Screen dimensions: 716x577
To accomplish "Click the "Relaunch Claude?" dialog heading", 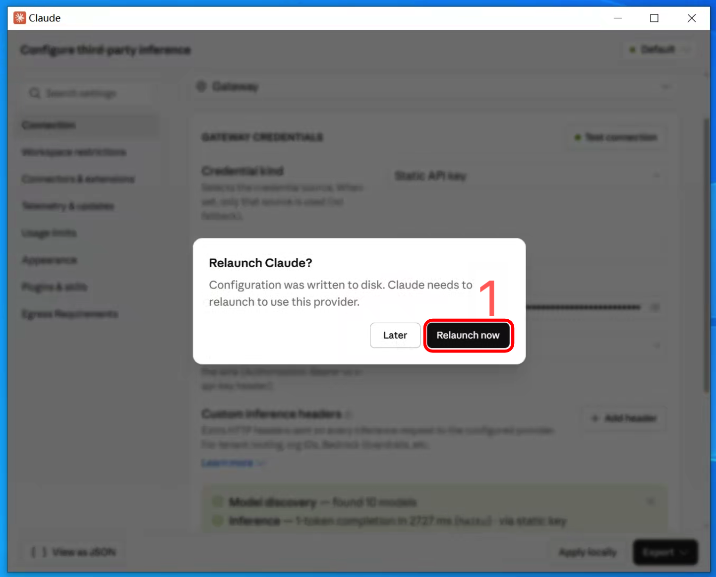I will coord(260,263).
